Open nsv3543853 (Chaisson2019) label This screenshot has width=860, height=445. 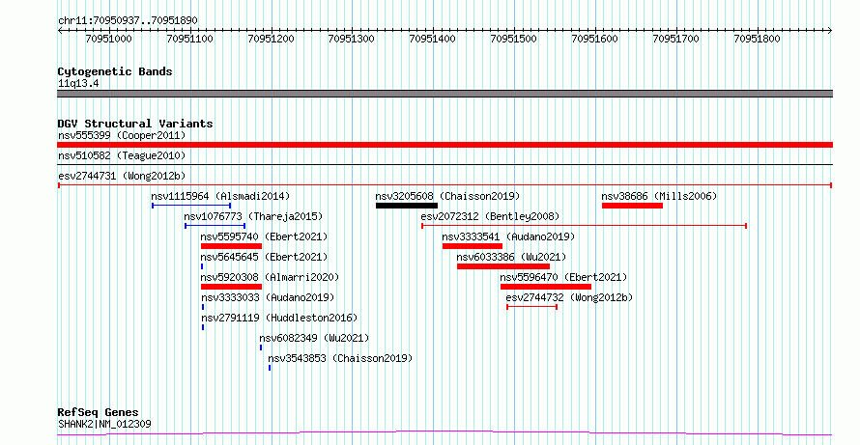tap(340, 358)
